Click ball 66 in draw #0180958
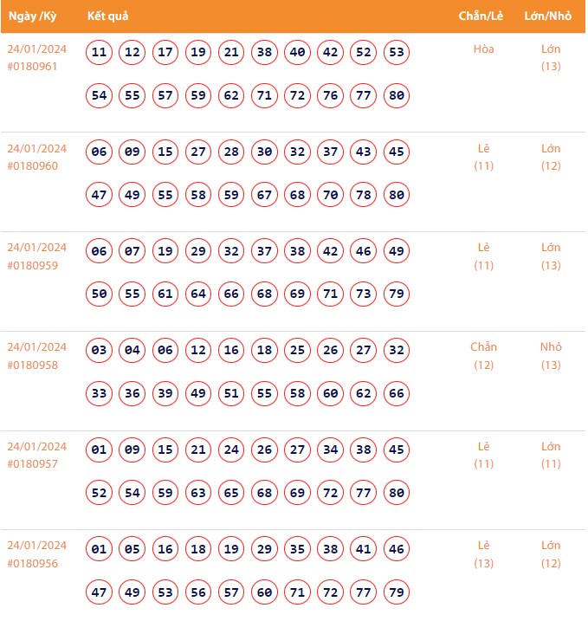Viewport: 588px width, 621px height. pos(397,393)
